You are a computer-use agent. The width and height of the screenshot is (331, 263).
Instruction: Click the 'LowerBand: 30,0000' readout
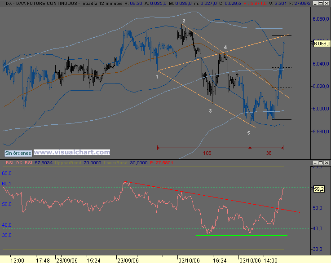pyautogui.click(x=126, y=163)
